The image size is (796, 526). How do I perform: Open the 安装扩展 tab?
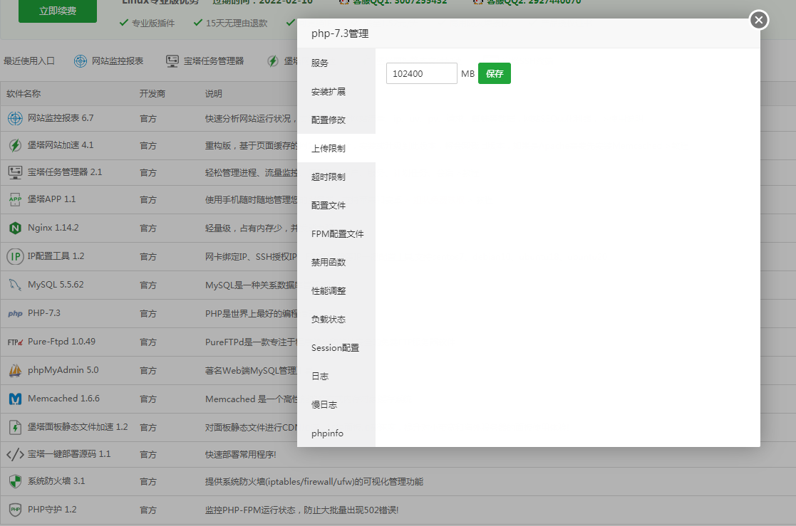336,91
